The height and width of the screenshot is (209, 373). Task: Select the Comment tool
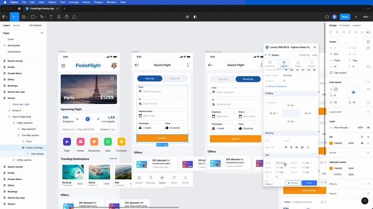click(74, 17)
